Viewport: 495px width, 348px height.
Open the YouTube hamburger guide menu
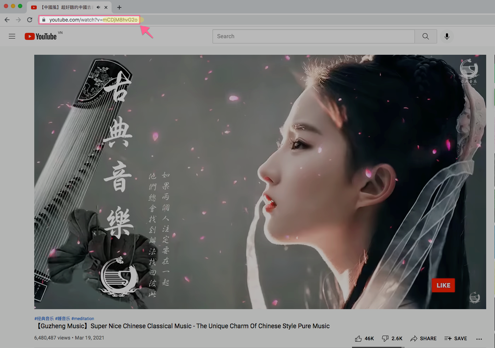12,36
